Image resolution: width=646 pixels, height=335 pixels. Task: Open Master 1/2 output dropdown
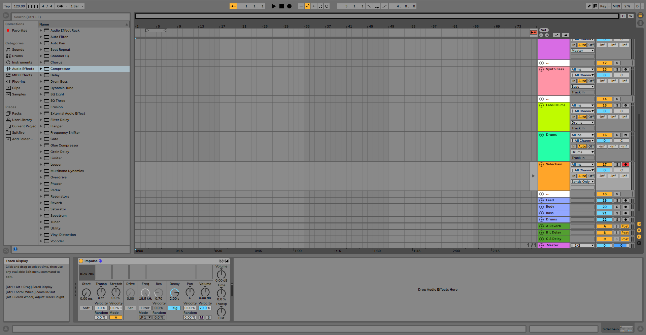click(582, 246)
